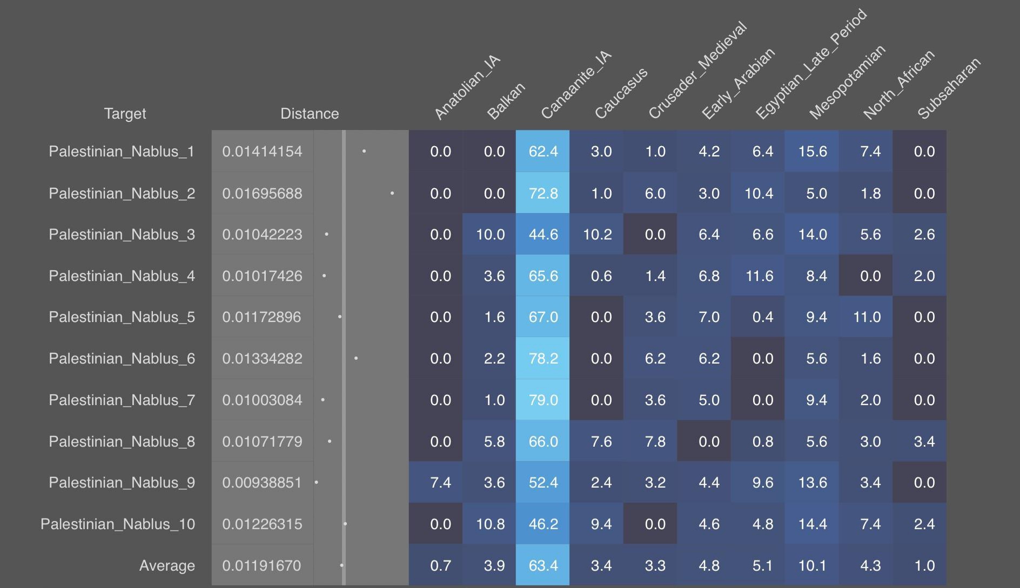Select the Mesopotamian column header

pos(847,81)
